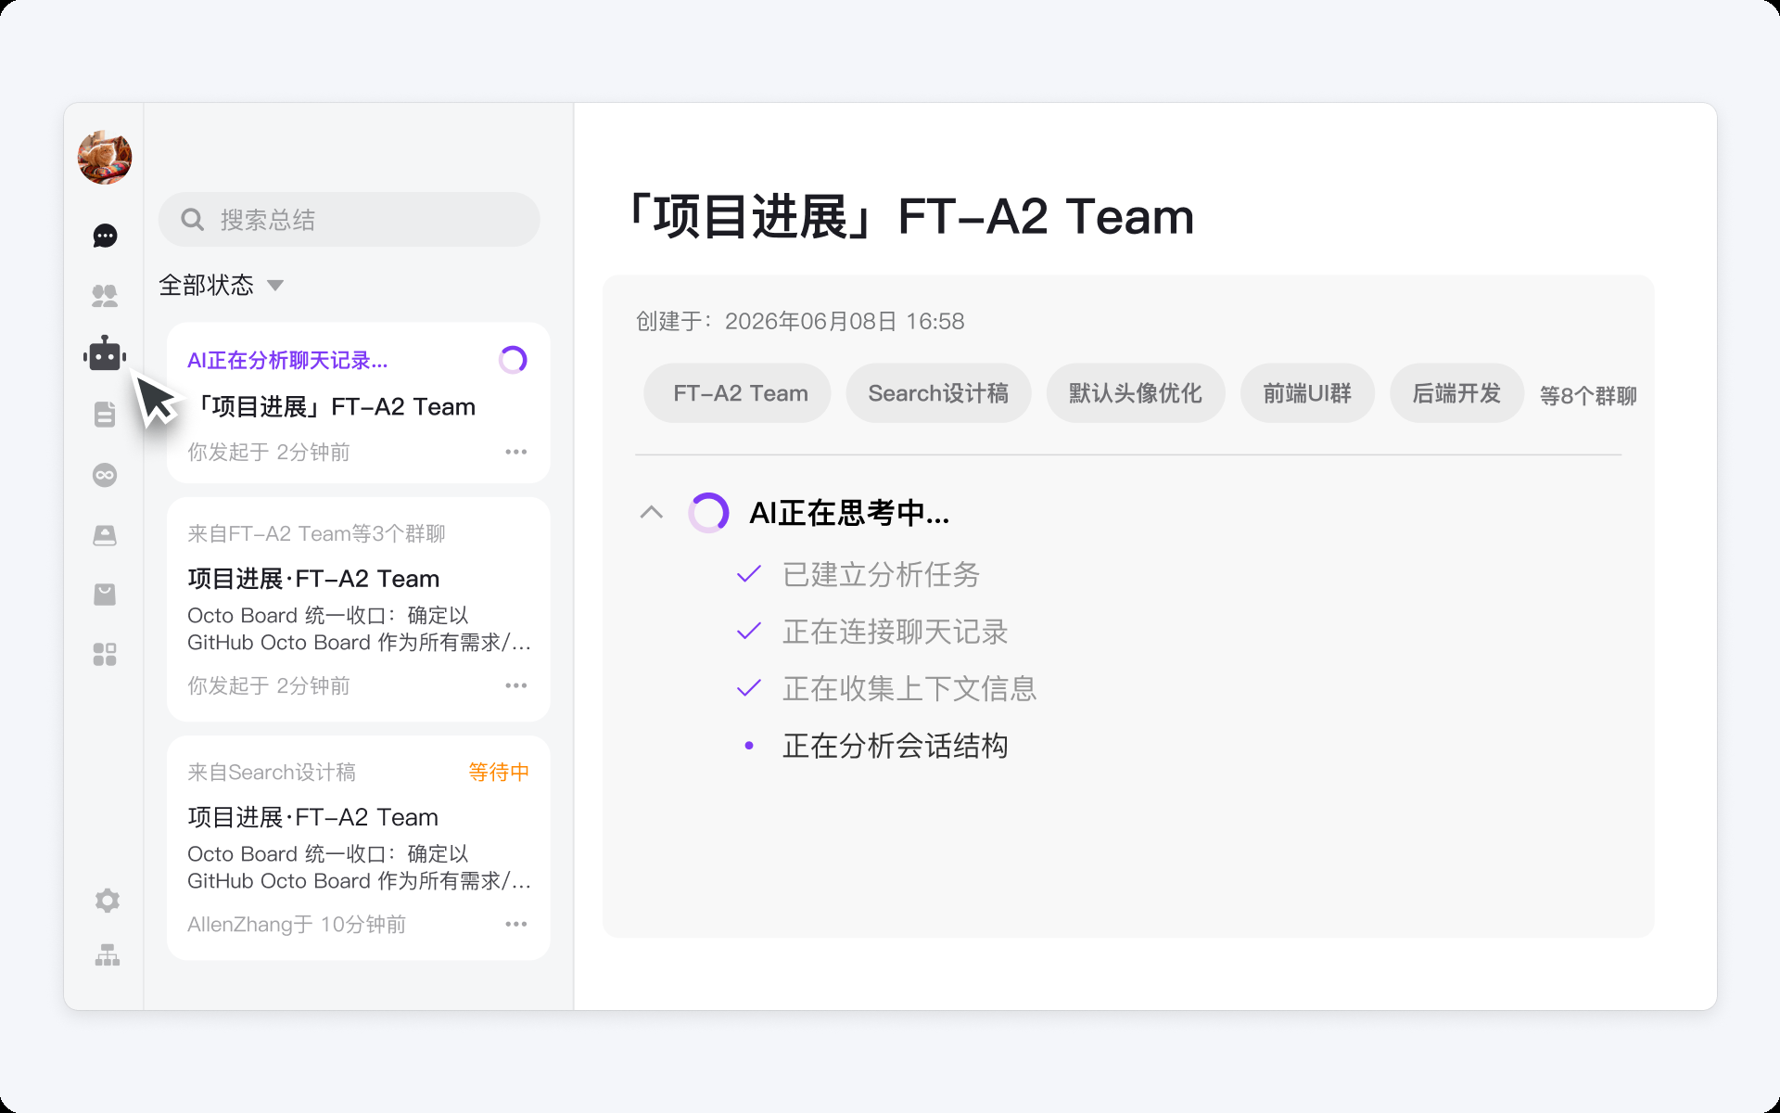Click the 已建立分析任务 step
Viewport: 1780px width, 1113px height.
coord(881,575)
